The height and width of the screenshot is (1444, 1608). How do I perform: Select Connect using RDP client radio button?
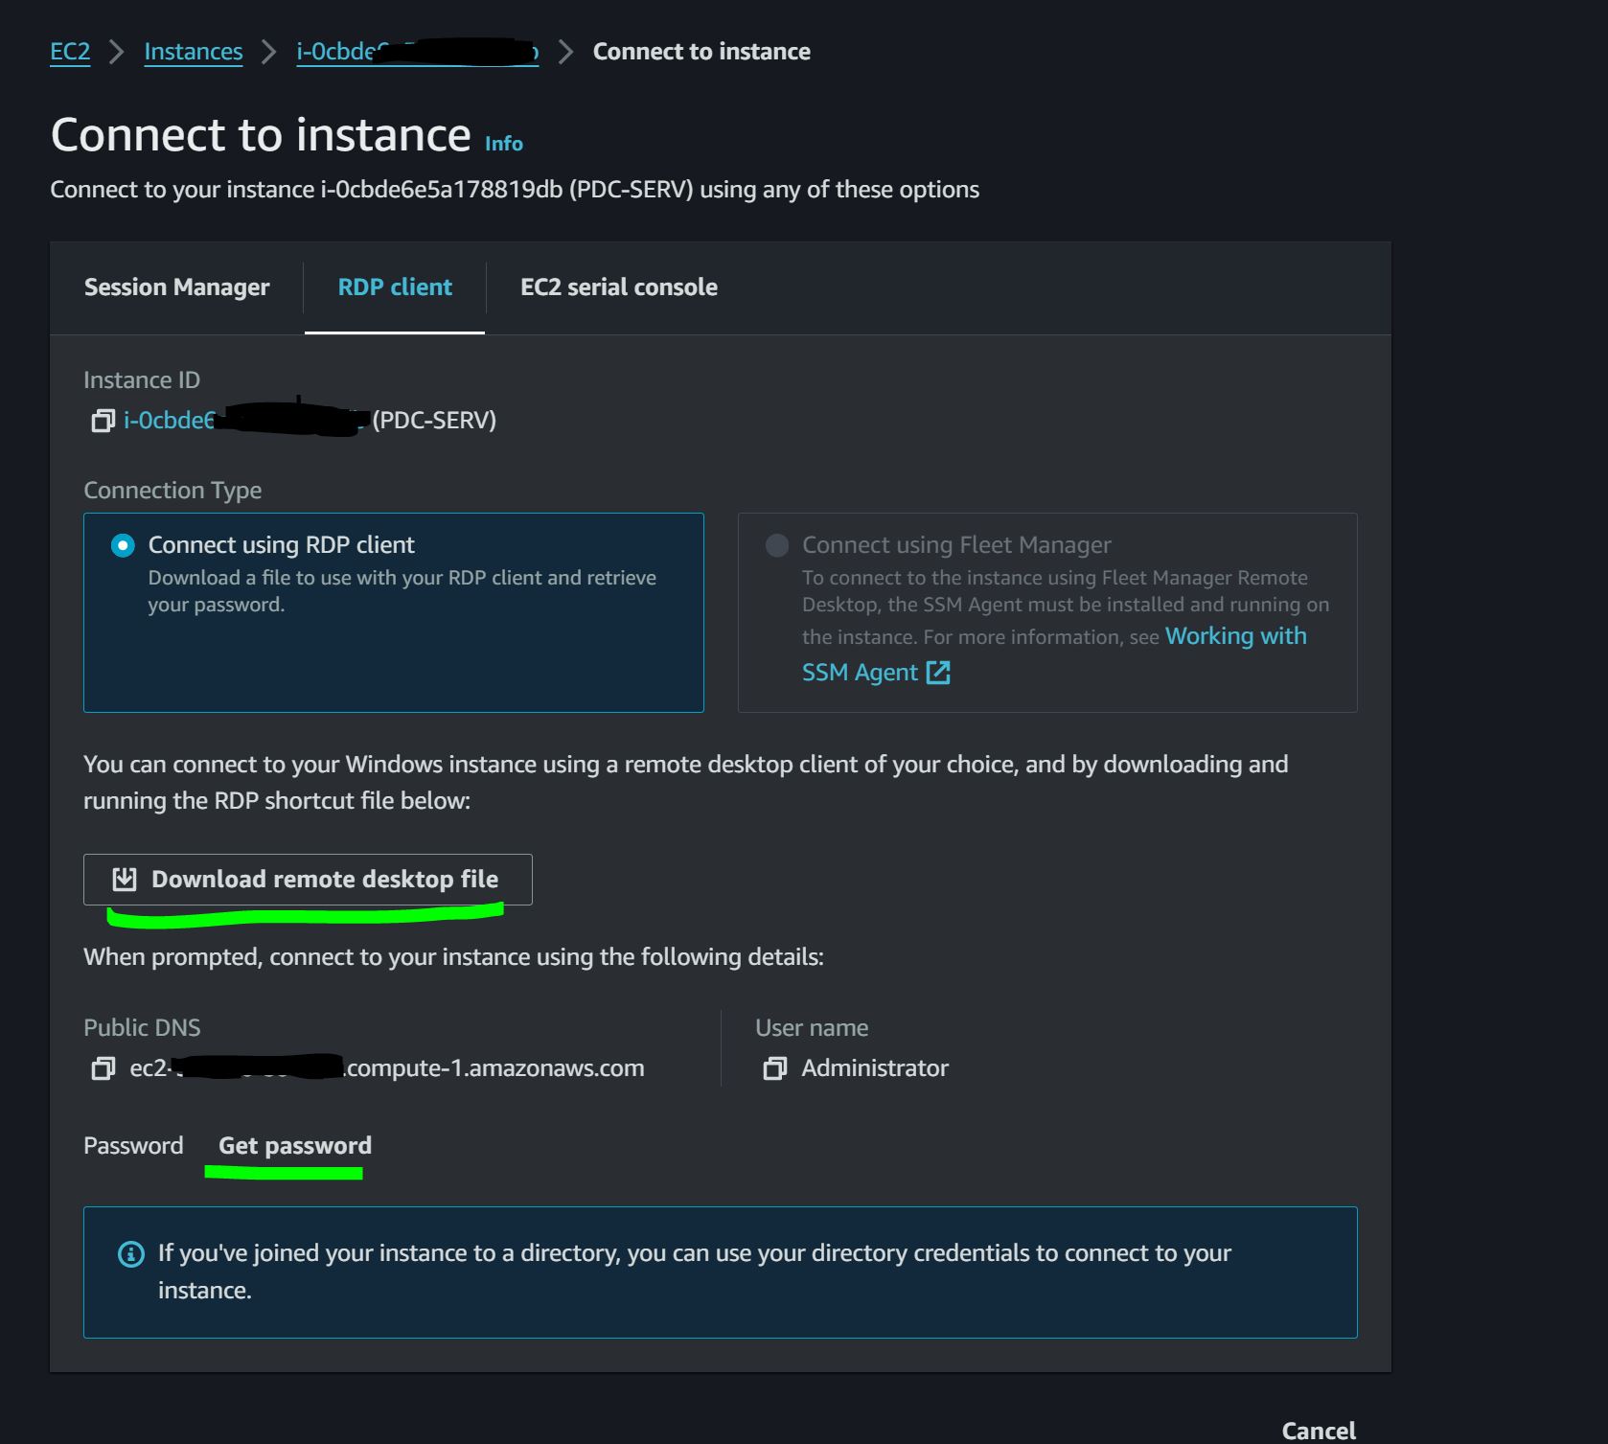pos(123,545)
